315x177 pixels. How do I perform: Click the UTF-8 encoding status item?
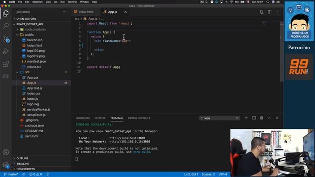pyautogui.click(x=222, y=174)
